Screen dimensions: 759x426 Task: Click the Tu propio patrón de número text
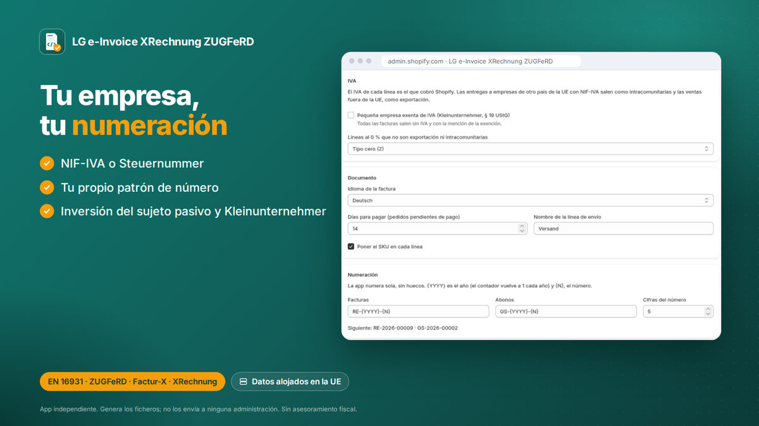pyautogui.click(x=140, y=187)
